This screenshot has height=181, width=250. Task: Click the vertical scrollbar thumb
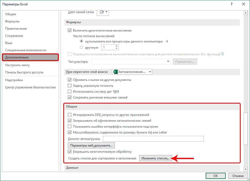pyautogui.click(x=245, y=129)
